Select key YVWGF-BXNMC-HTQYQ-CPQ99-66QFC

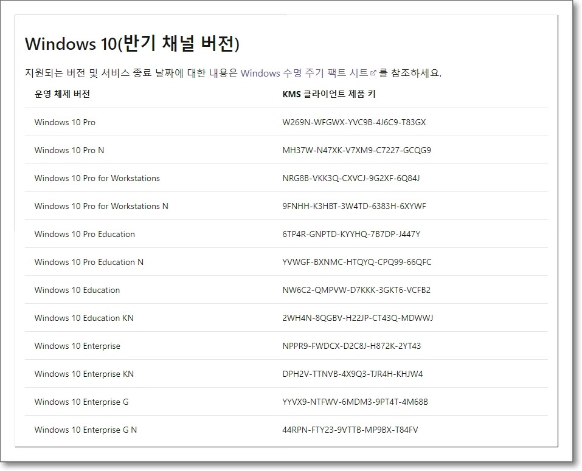357,262
